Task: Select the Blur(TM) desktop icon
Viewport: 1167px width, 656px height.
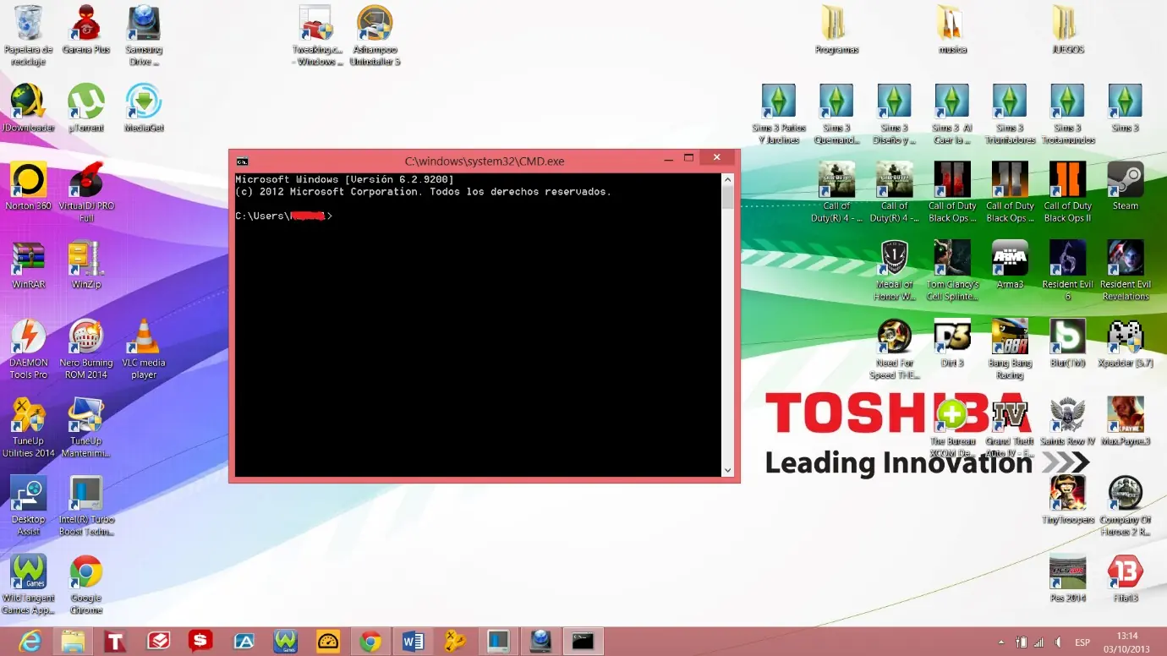Action: point(1067,344)
